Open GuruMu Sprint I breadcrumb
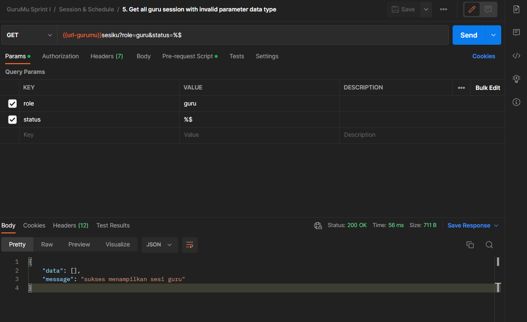The width and height of the screenshot is (527, 322). coord(29,9)
